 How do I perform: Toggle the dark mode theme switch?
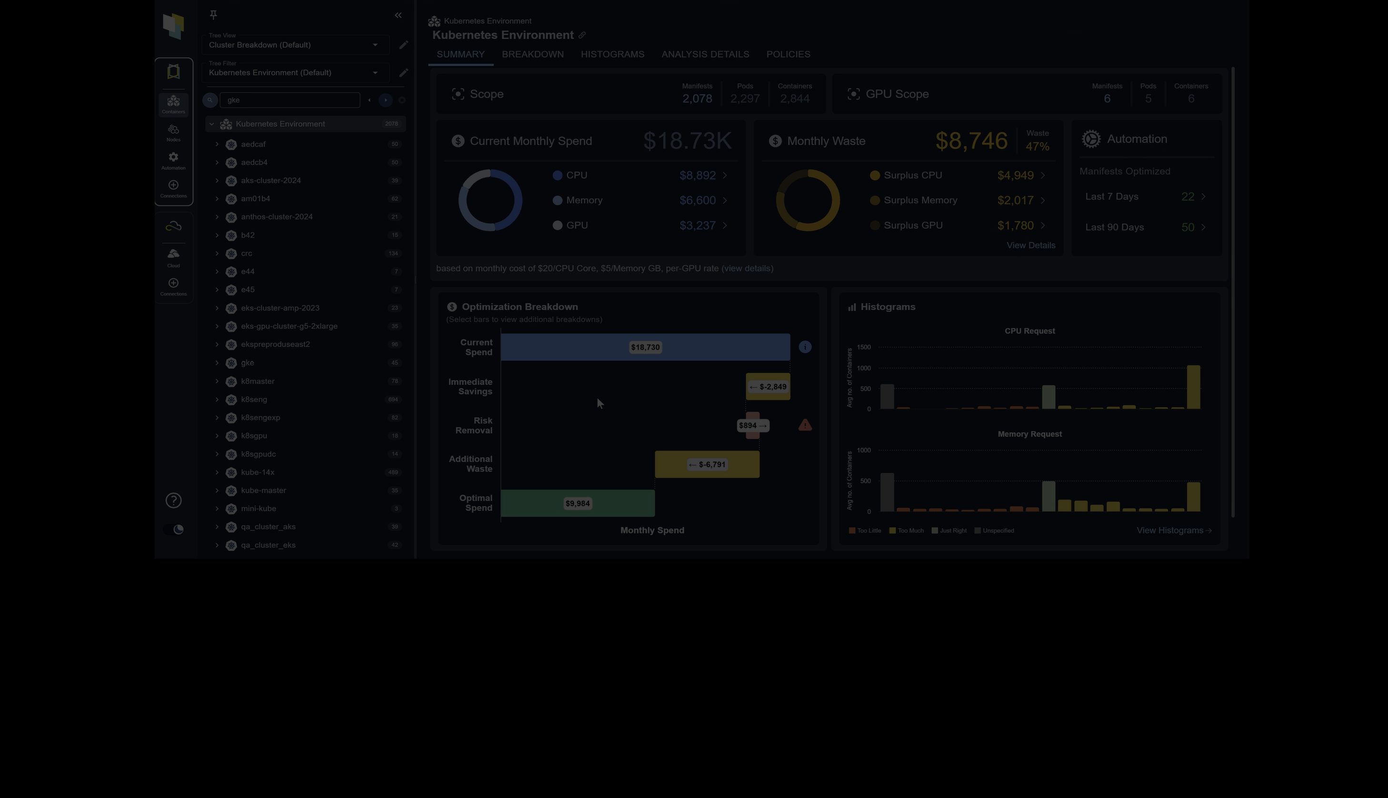pyautogui.click(x=174, y=530)
